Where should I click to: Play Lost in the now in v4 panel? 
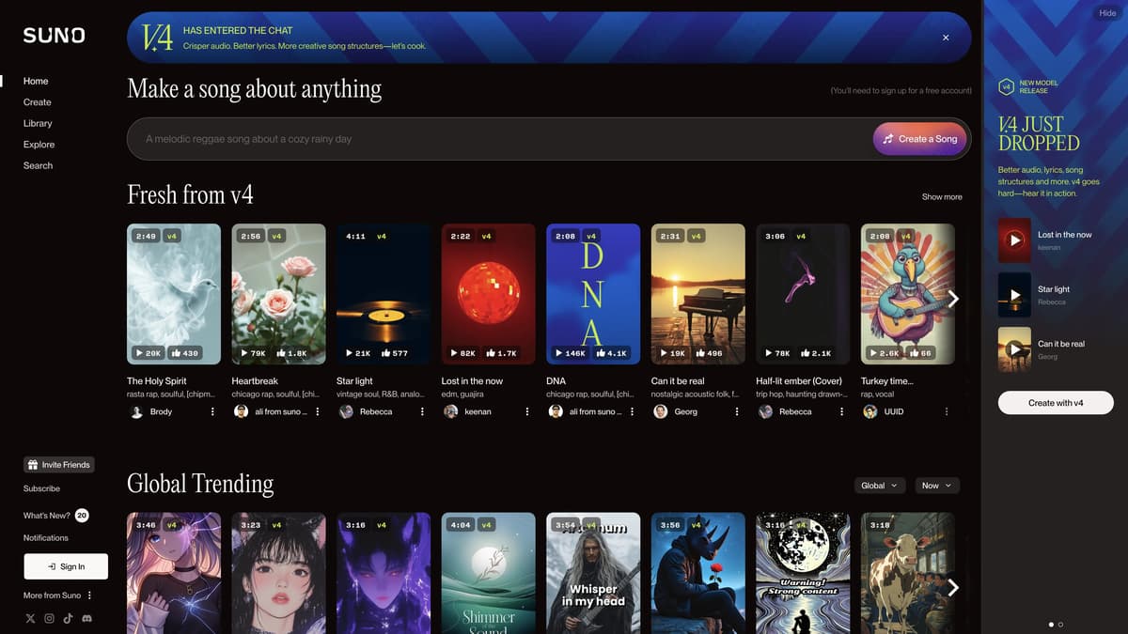[1014, 240]
